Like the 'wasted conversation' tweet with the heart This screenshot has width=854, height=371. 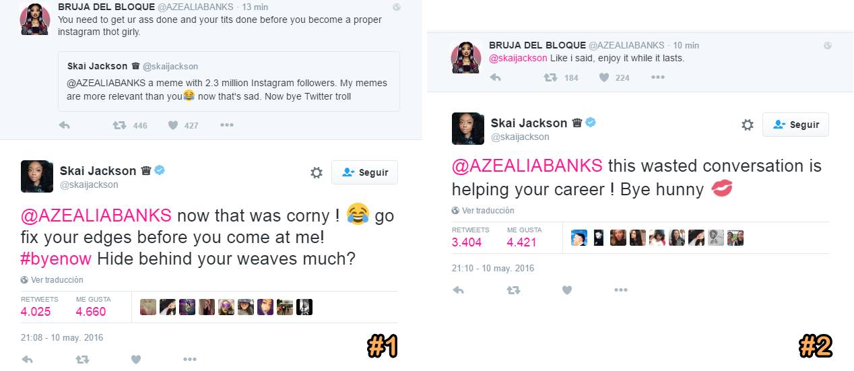coord(567,290)
